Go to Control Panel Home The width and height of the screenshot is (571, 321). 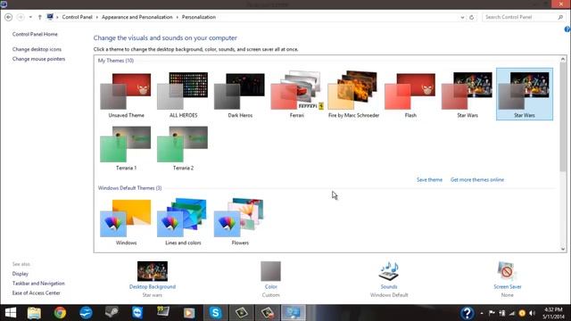[x=35, y=34]
